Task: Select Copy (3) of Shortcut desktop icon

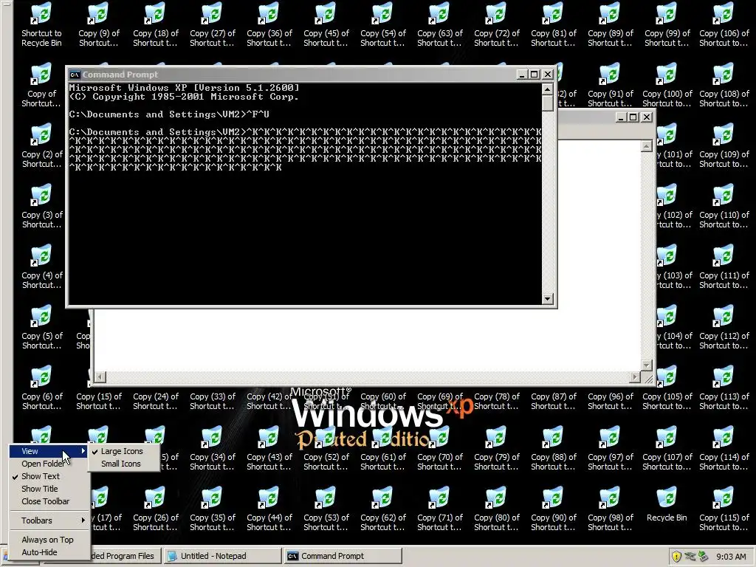Action: 41,207
